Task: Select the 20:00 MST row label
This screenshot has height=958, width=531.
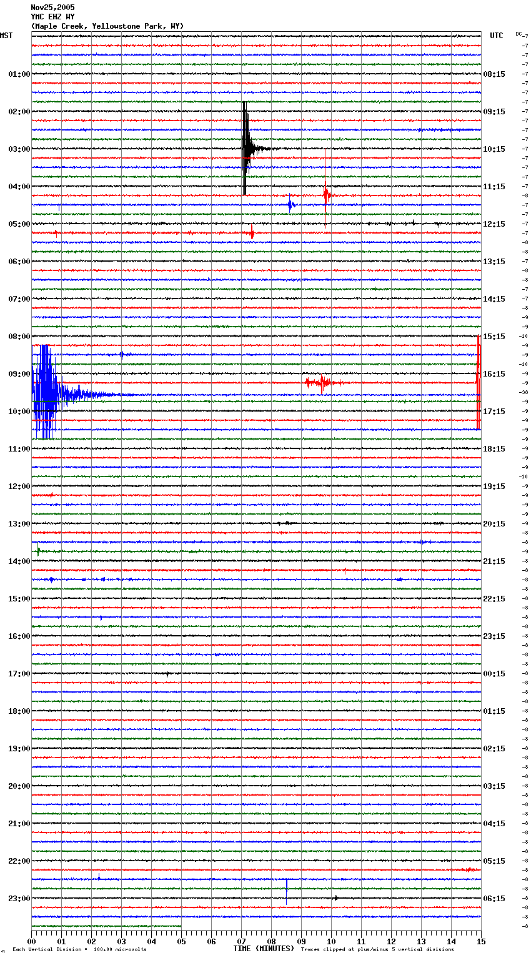Action: (x=19, y=786)
